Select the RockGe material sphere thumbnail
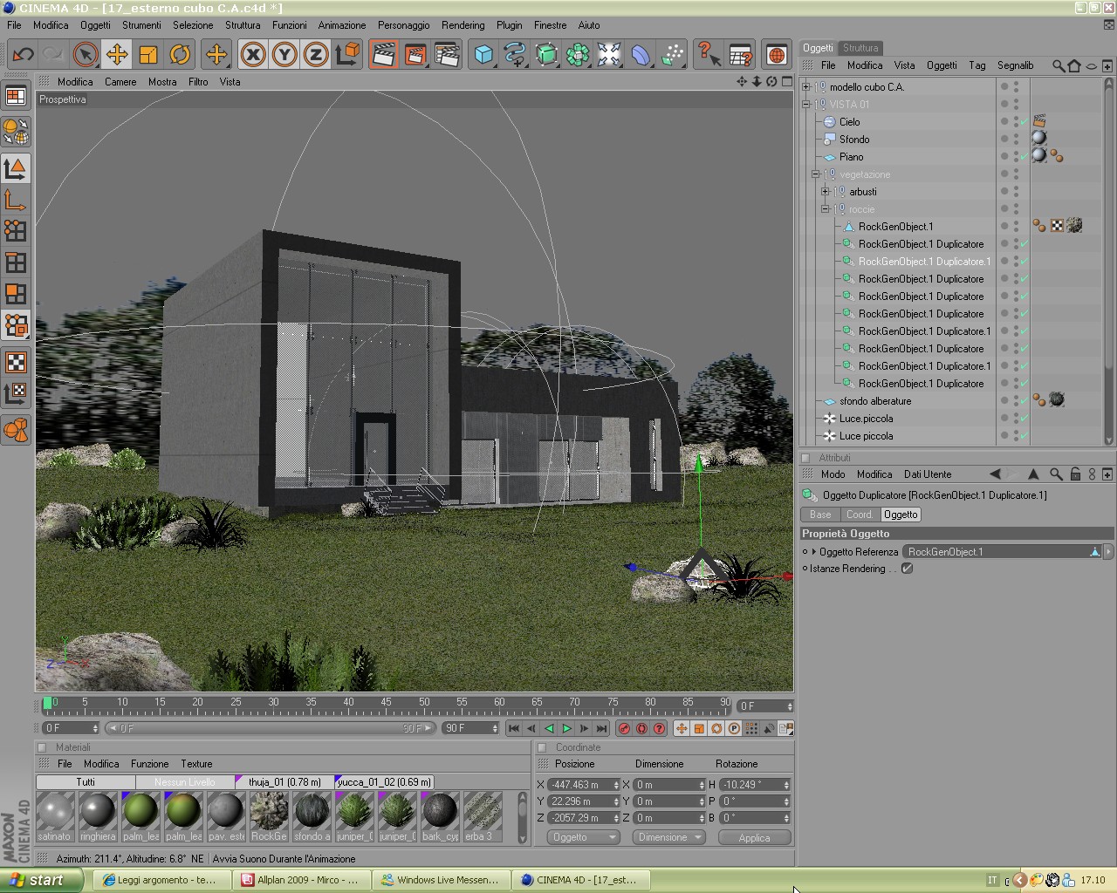This screenshot has width=1117, height=893. coord(269,816)
